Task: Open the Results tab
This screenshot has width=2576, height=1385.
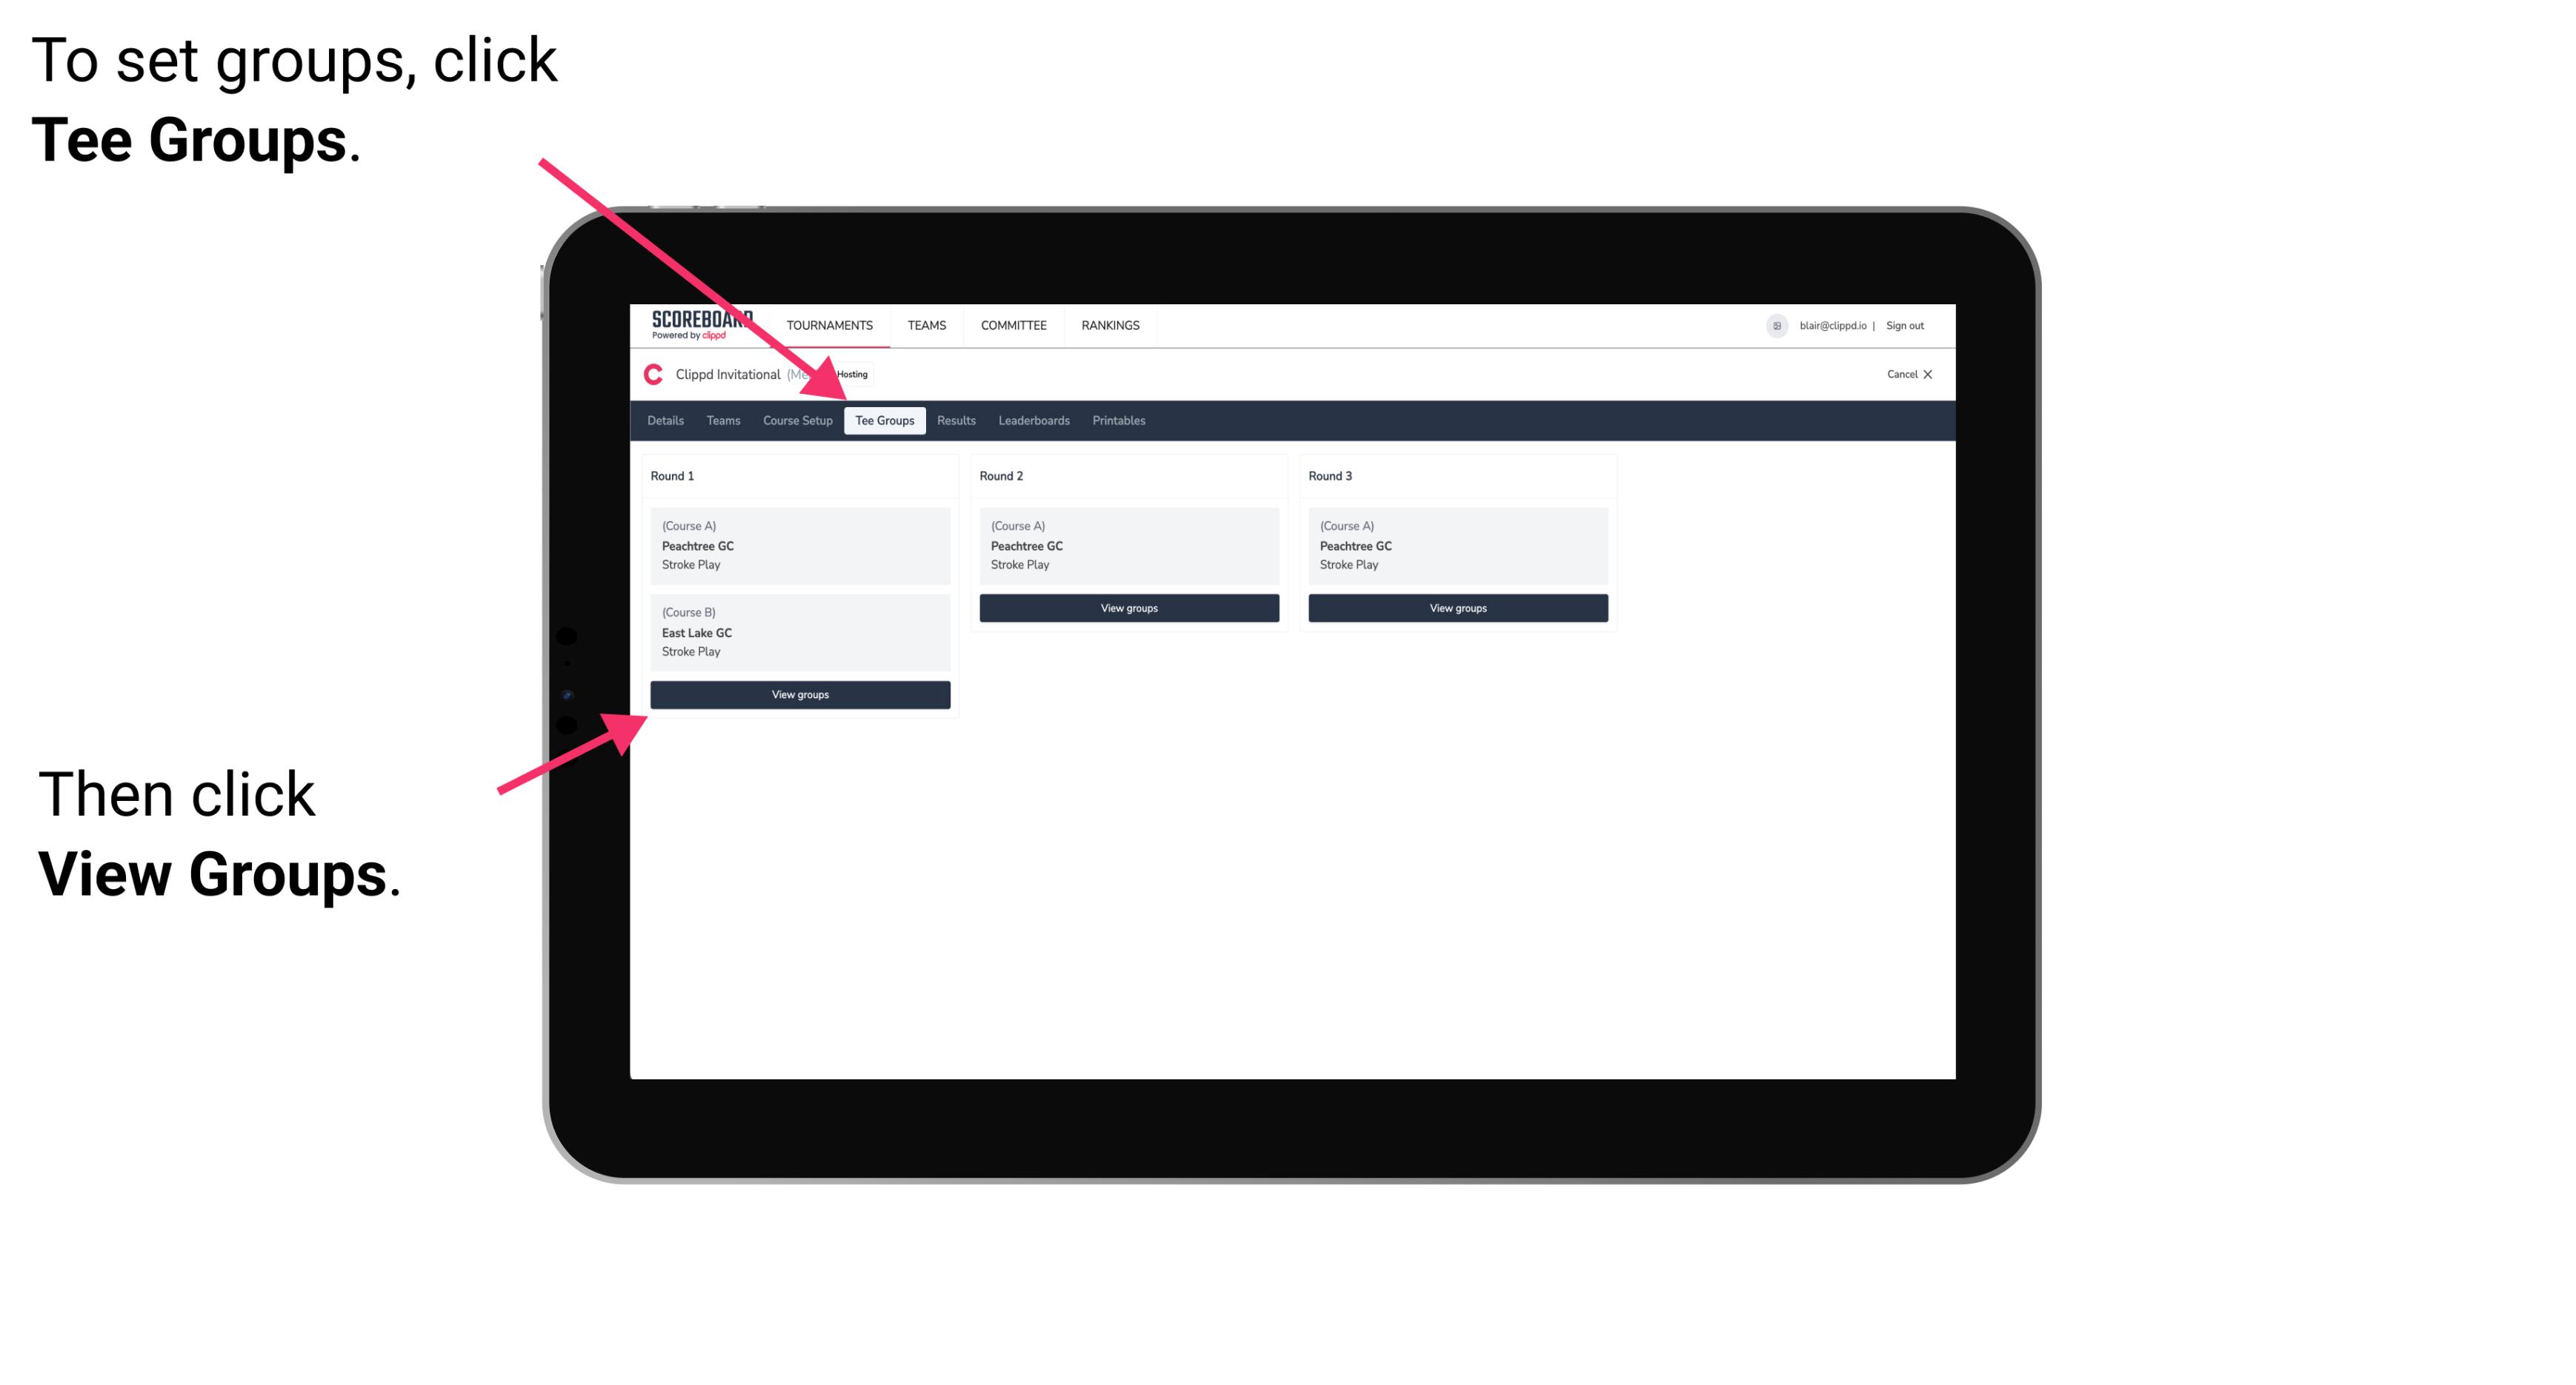Action: [x=953, y=420]
